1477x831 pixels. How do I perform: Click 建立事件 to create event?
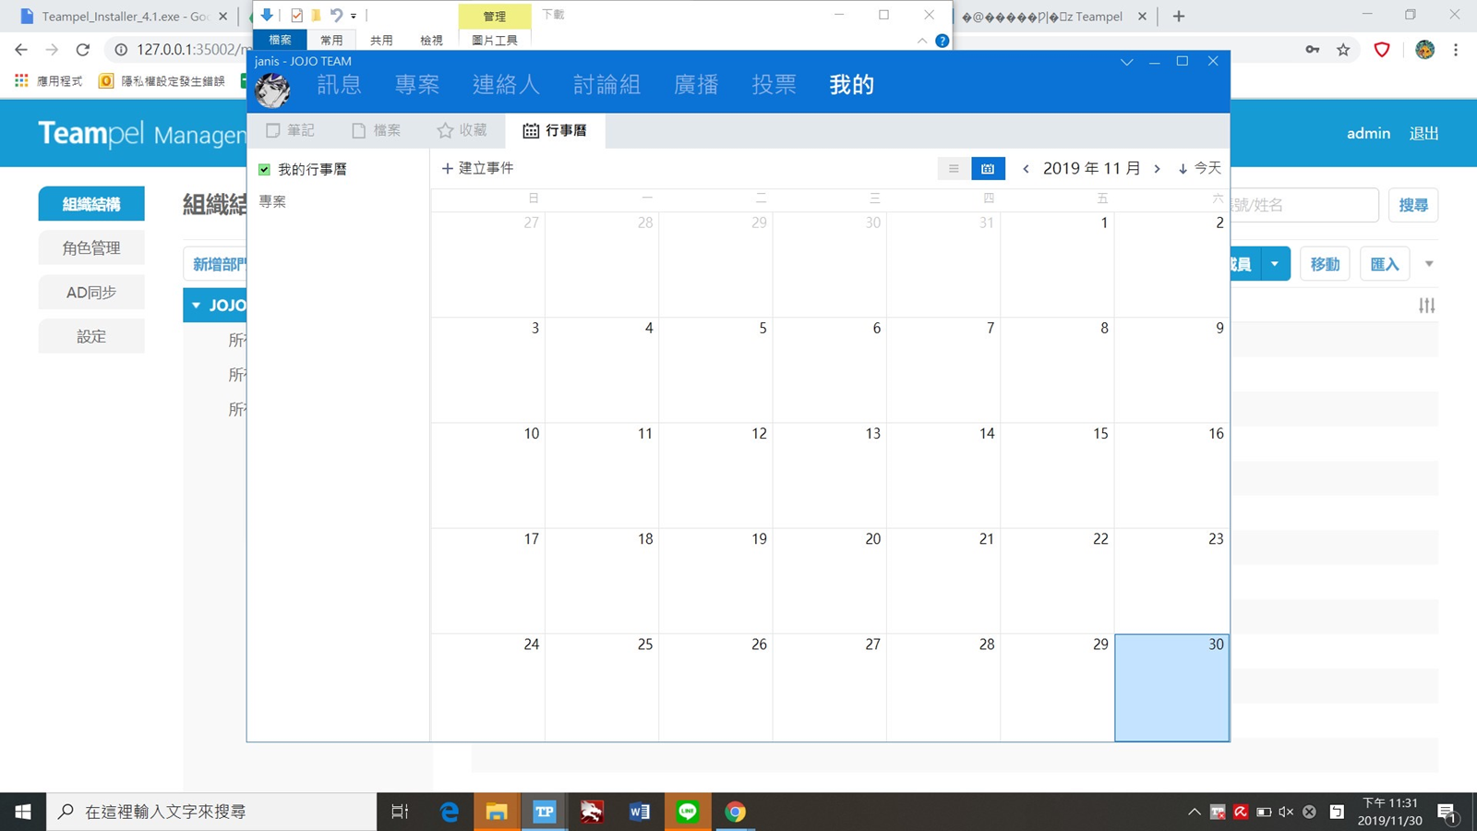coord(478,168)
